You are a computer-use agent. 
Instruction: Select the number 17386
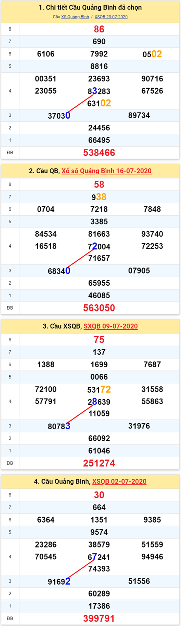(99, 606)
